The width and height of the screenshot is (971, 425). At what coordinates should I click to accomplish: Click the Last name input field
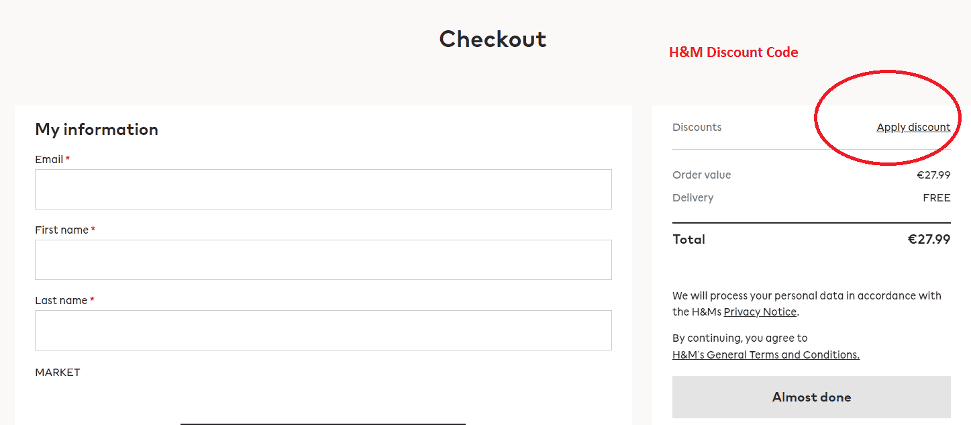[x=323, y=330]
